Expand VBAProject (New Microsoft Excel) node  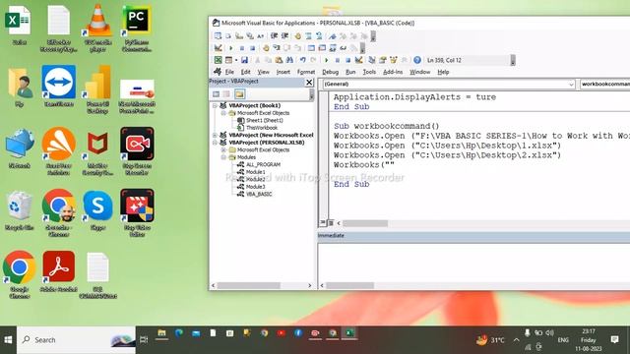click(x=215, y=136)
